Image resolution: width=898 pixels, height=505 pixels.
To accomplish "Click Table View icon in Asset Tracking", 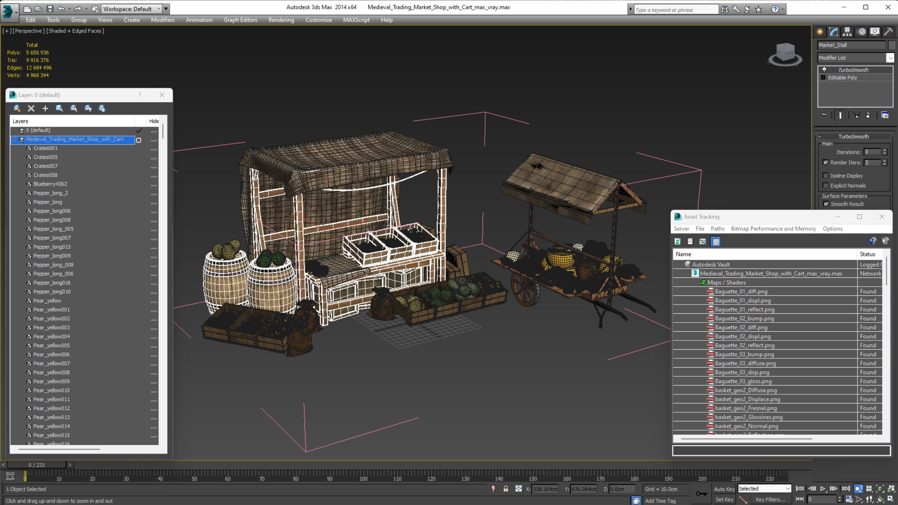I will point(716,241).
